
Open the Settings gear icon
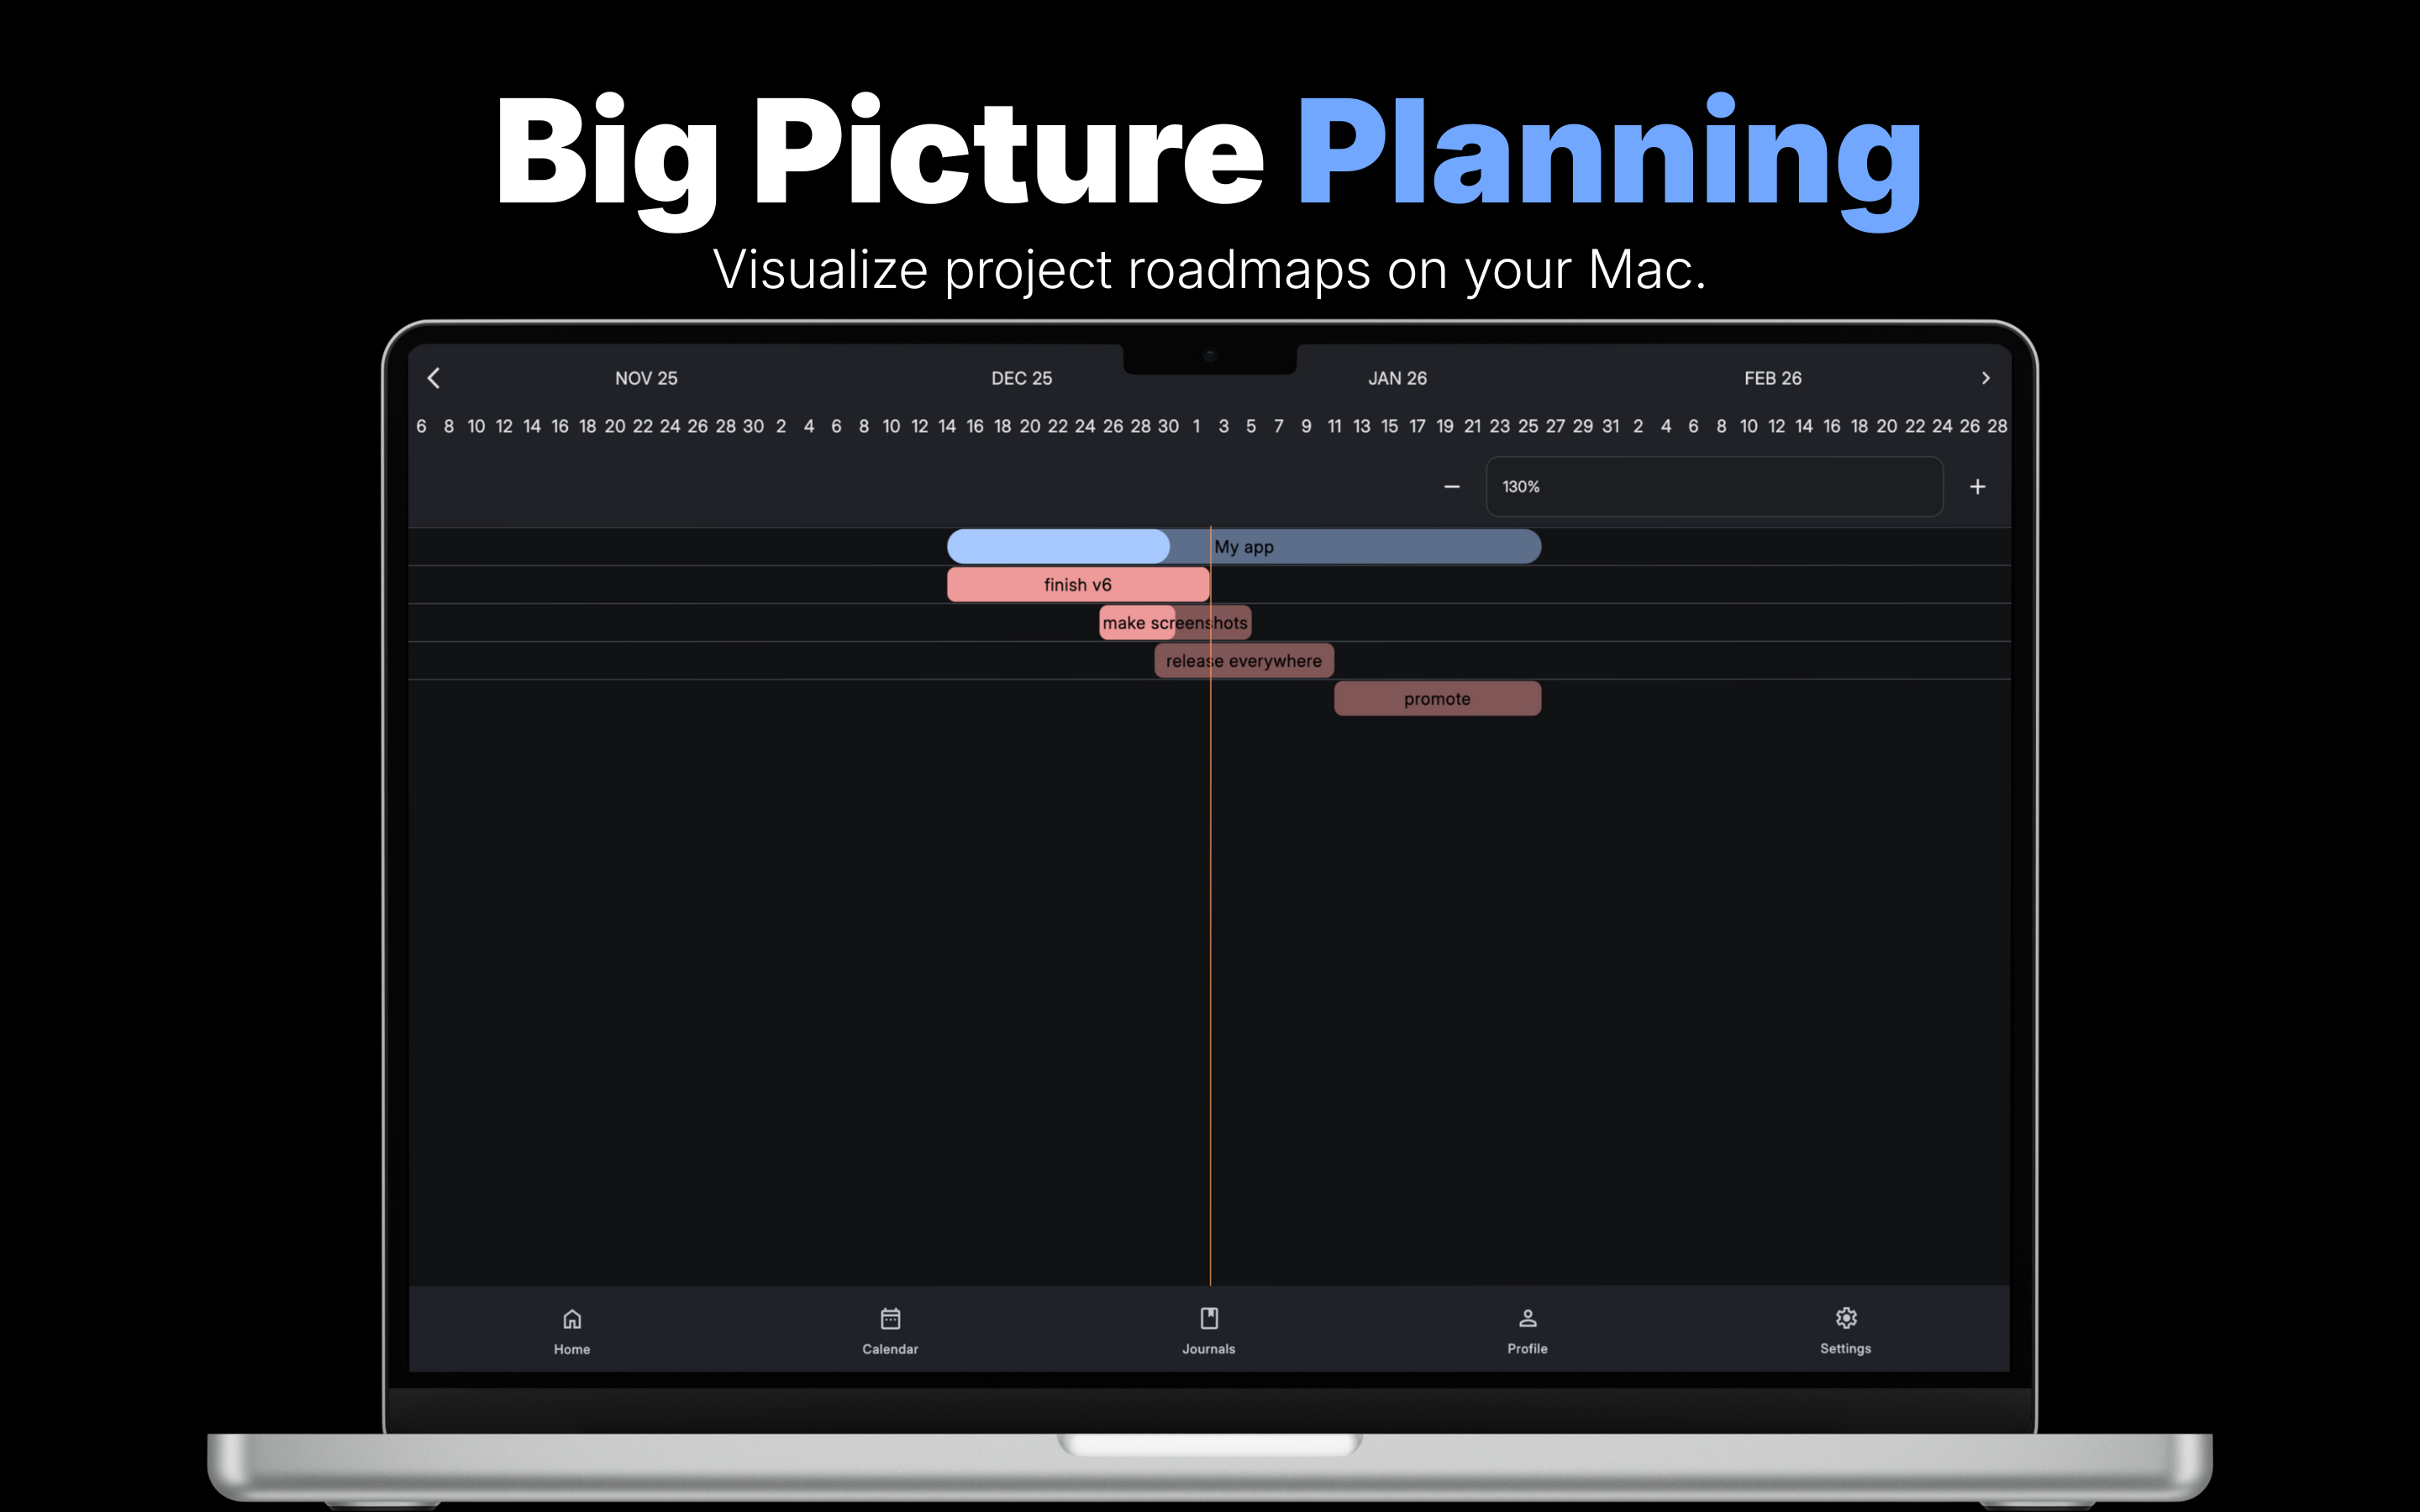click(x=1846, y=1318)
